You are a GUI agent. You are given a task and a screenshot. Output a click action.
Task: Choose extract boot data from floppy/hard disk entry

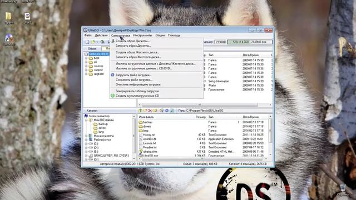pyautogui.click(x=156, y=64)
